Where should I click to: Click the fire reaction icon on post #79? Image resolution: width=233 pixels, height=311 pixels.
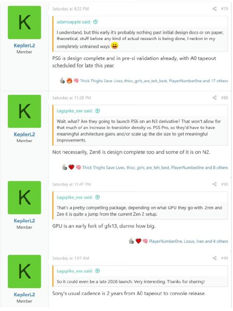[69, 80]
